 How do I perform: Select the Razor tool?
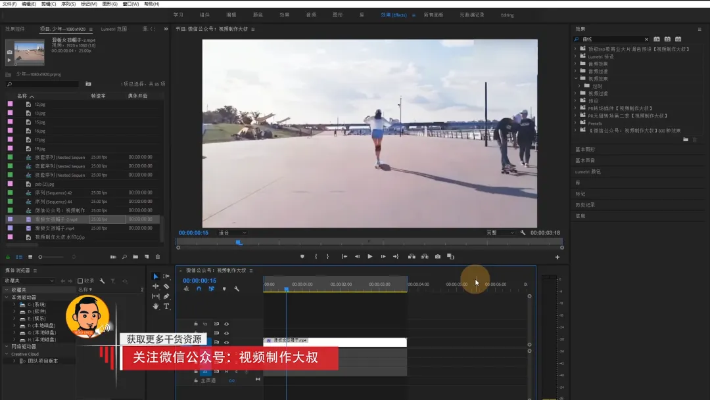166,286
